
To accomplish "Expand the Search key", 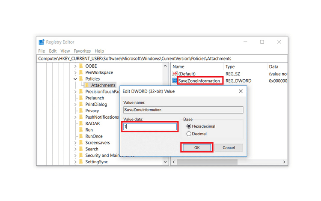I will (75, 149).
